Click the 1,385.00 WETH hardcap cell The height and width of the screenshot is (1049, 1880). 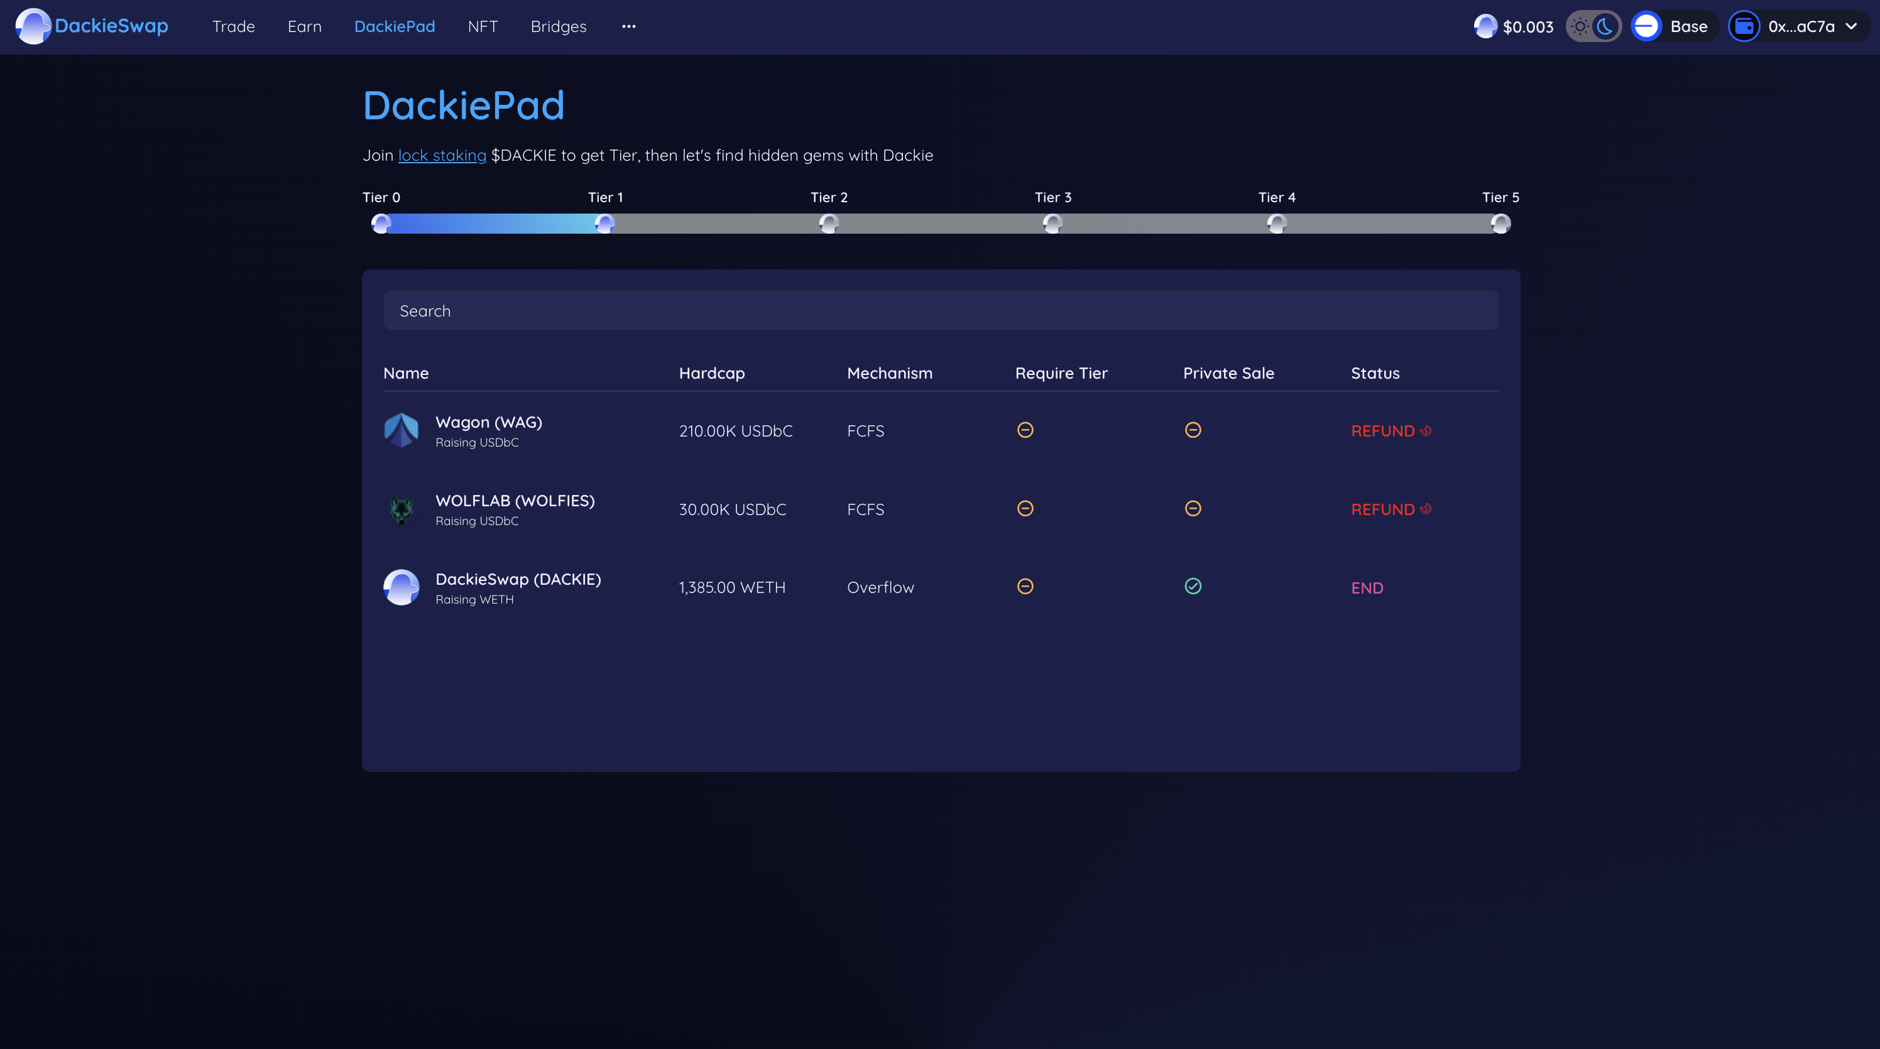coord(732,588)
